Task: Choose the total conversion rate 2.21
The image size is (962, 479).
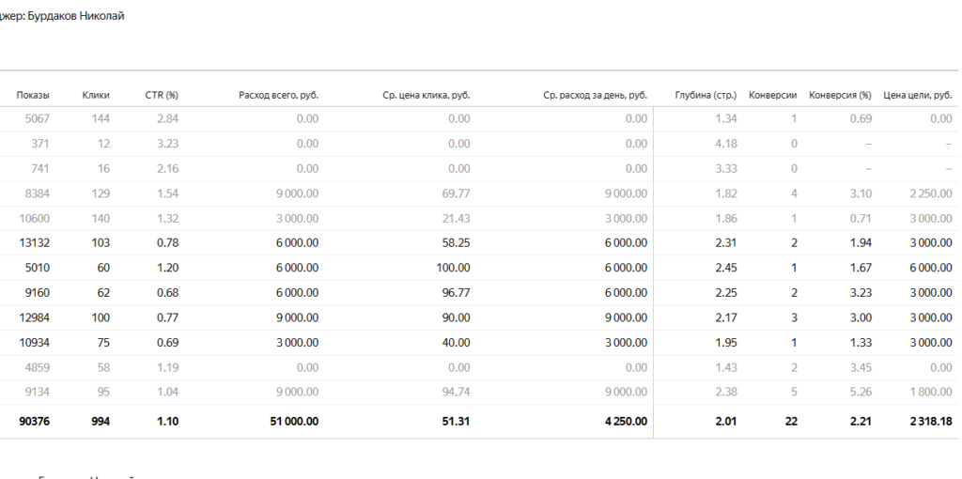Action: (x=861, y=422)
